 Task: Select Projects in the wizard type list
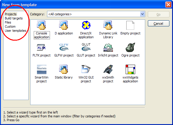[x=11, y=14]
